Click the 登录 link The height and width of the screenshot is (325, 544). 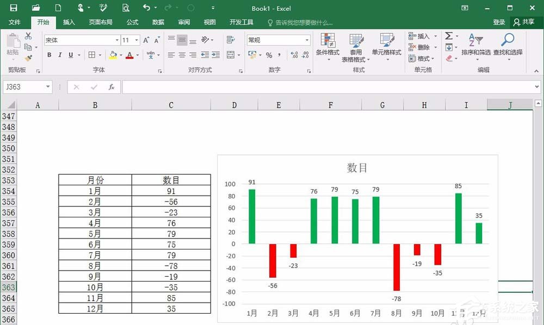click(499, 22)
